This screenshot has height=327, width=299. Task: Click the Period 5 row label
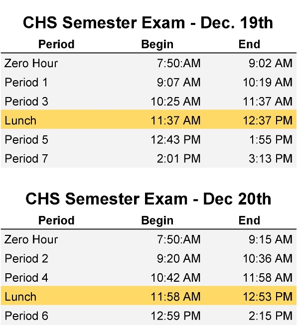click(x=26, y=139)
